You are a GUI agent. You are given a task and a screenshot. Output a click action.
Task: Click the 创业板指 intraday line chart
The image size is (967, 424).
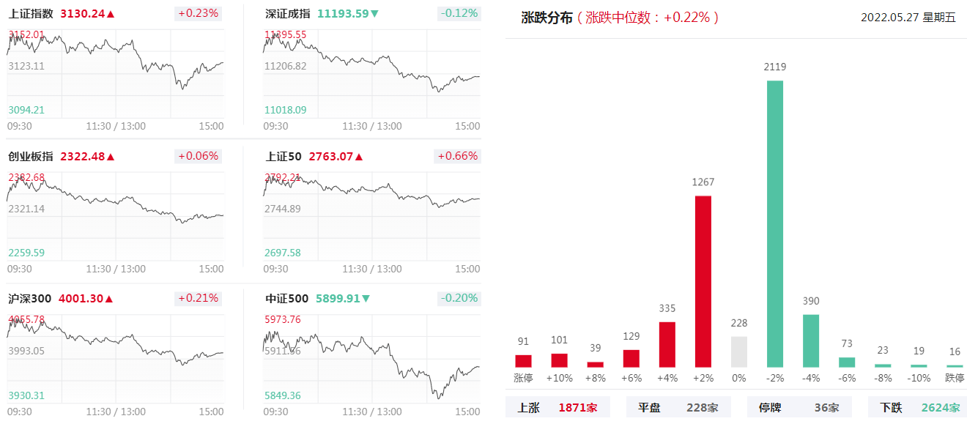(x=116, y=212)
